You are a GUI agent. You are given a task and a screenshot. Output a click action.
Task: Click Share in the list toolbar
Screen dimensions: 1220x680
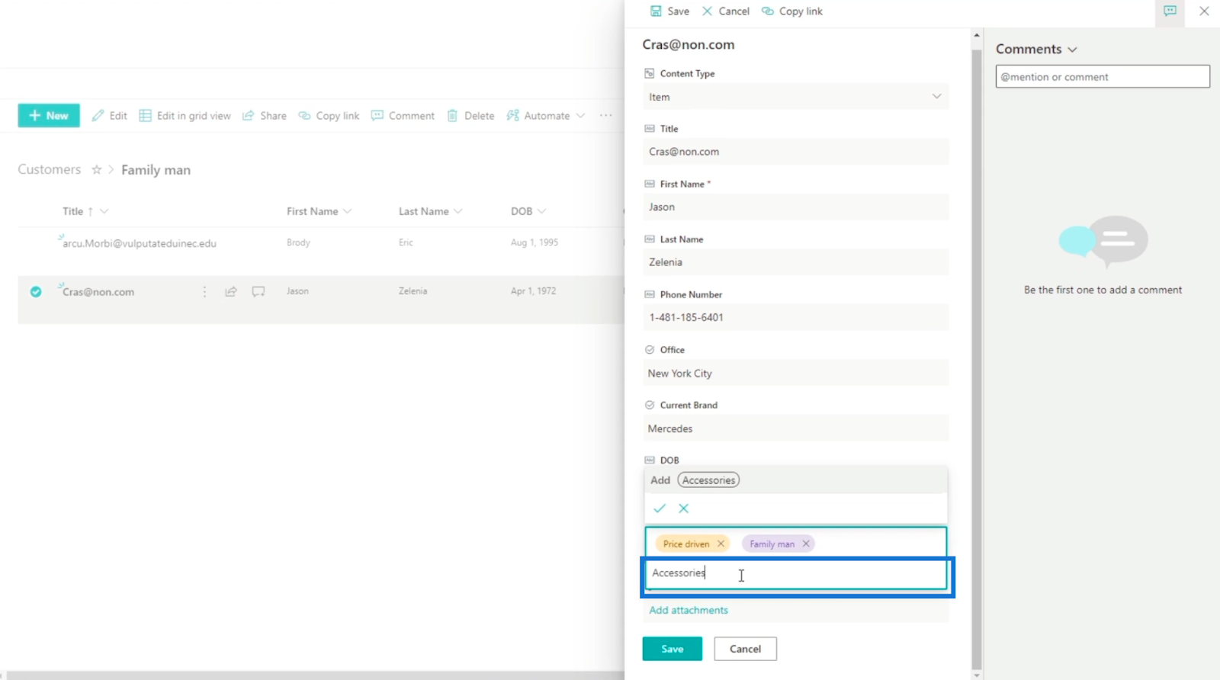point(265,116)
